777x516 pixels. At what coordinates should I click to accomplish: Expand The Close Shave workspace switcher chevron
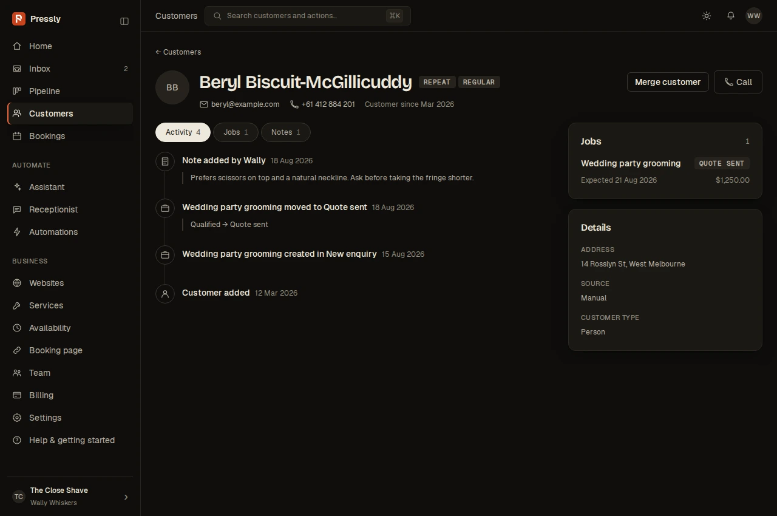click(126, 497)
